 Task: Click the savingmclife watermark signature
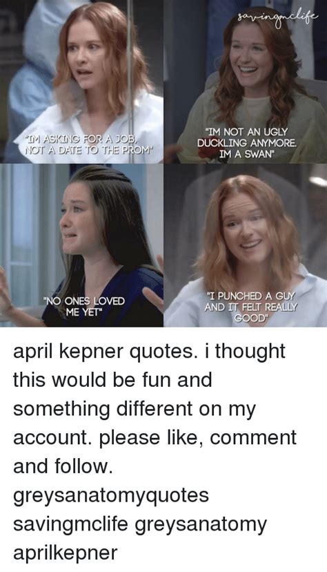point(277,16)
